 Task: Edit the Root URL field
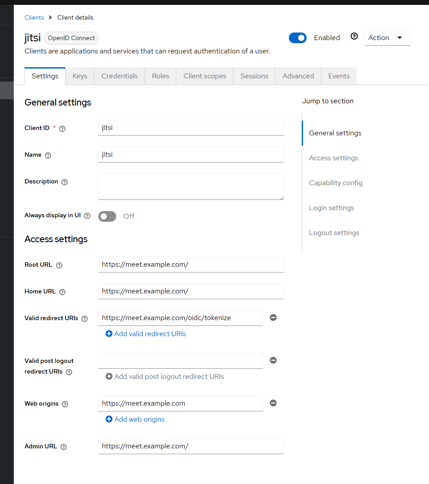[191, 264]
